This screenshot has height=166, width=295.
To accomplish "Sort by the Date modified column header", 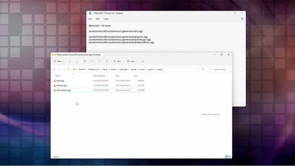I will [x=99, y=76].
